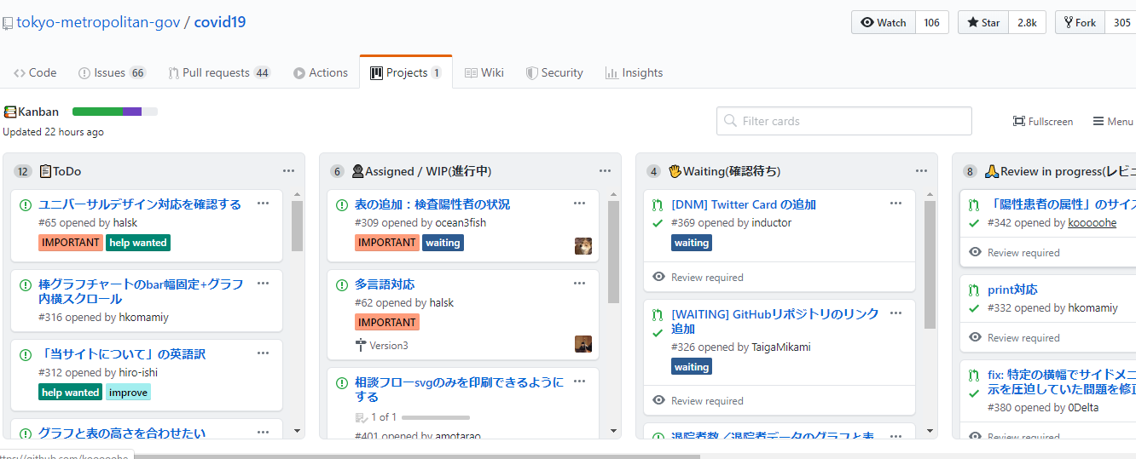Open issue 多言語対応
The height and width of the screenshot is (459, 1136).
385,284
